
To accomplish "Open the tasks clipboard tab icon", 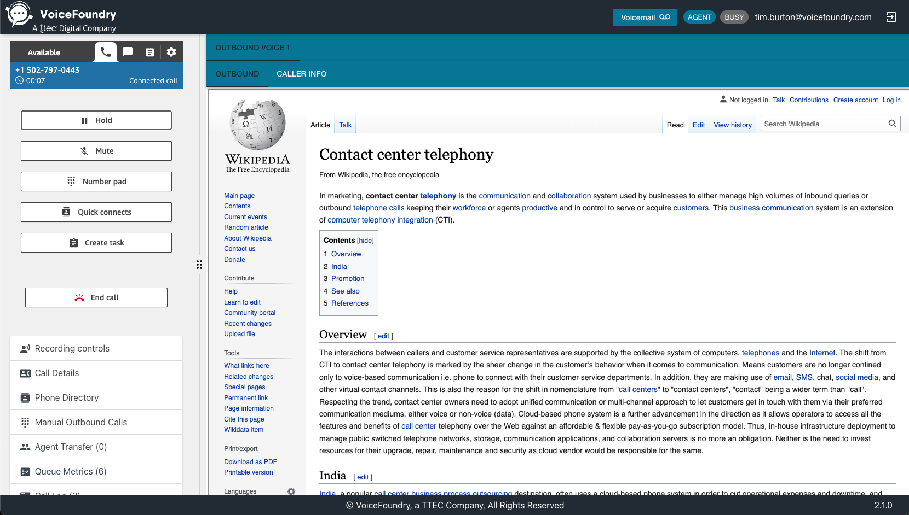I will 149,52.
